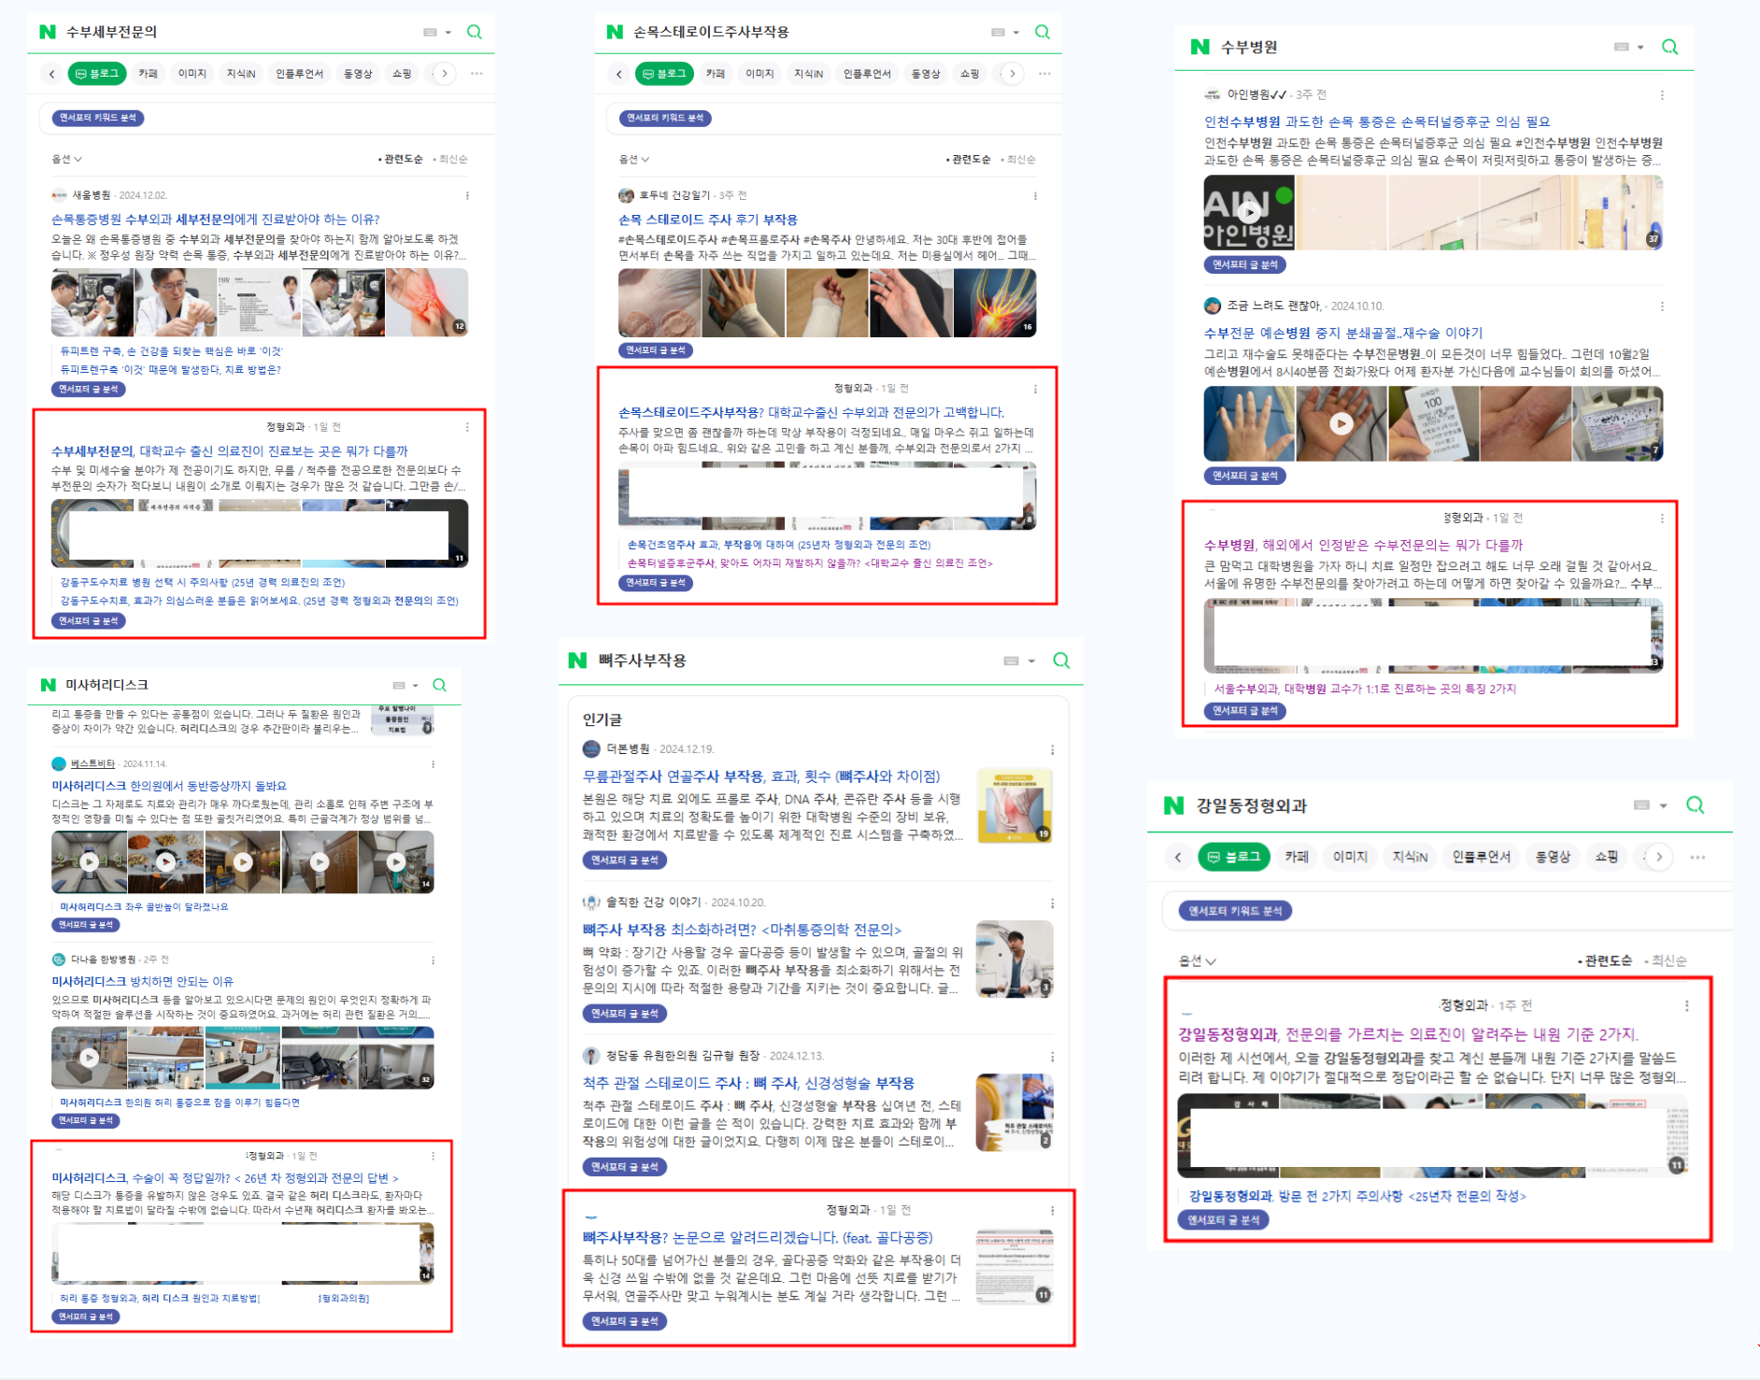
Task: Click next arrow in 강일동정형외과 tab row
Action: tap(1659, 857)
